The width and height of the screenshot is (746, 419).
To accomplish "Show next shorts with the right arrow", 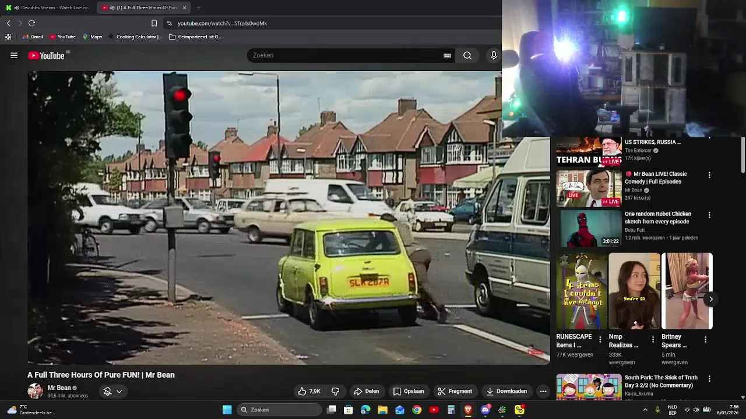I will (710, 299).
